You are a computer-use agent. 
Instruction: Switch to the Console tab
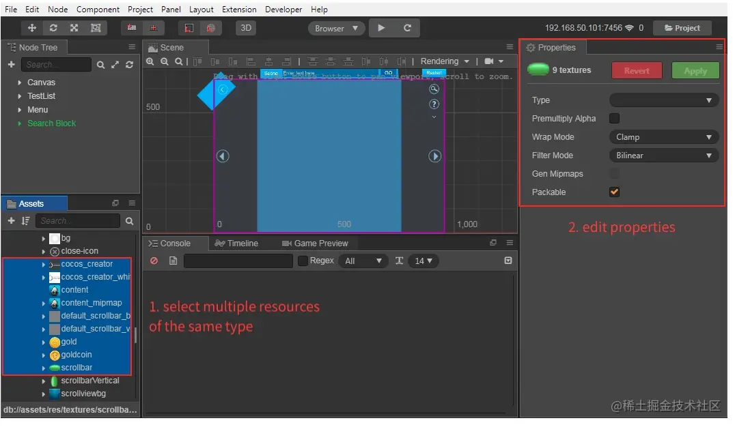point(169,244)
